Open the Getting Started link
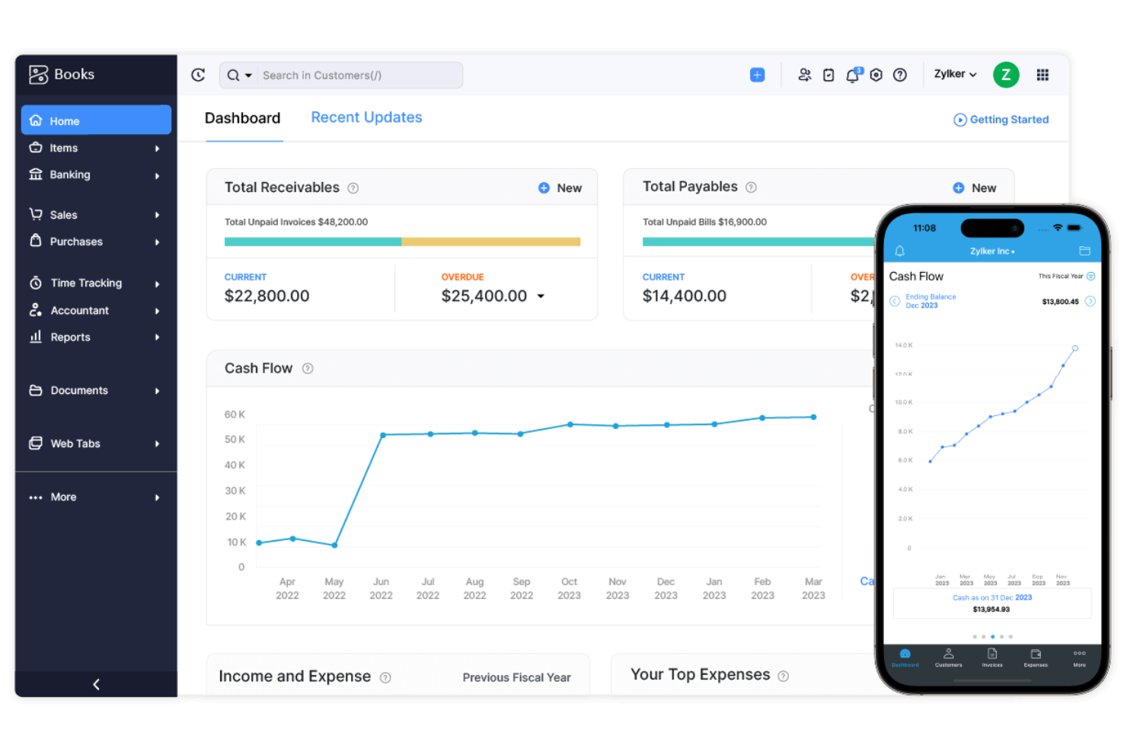 [x=1001, y=120]
